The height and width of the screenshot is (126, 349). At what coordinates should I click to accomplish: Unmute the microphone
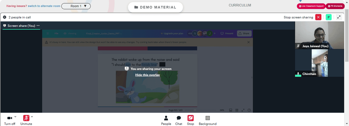click(26, 120)
